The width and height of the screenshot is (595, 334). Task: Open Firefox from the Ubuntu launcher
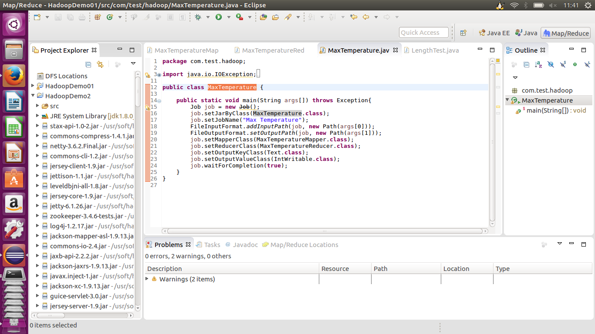coord(14,76)
